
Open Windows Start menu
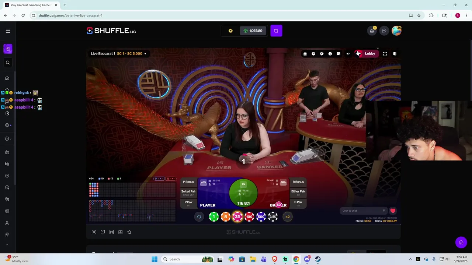155,259
